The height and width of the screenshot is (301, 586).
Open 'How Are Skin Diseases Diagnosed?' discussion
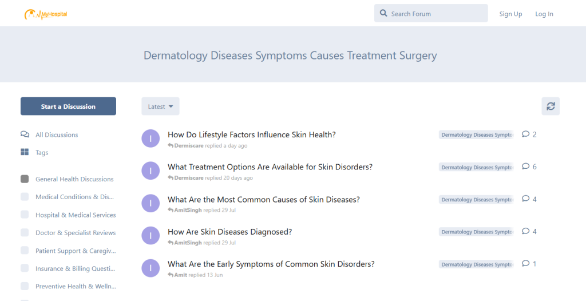[229, 232]
